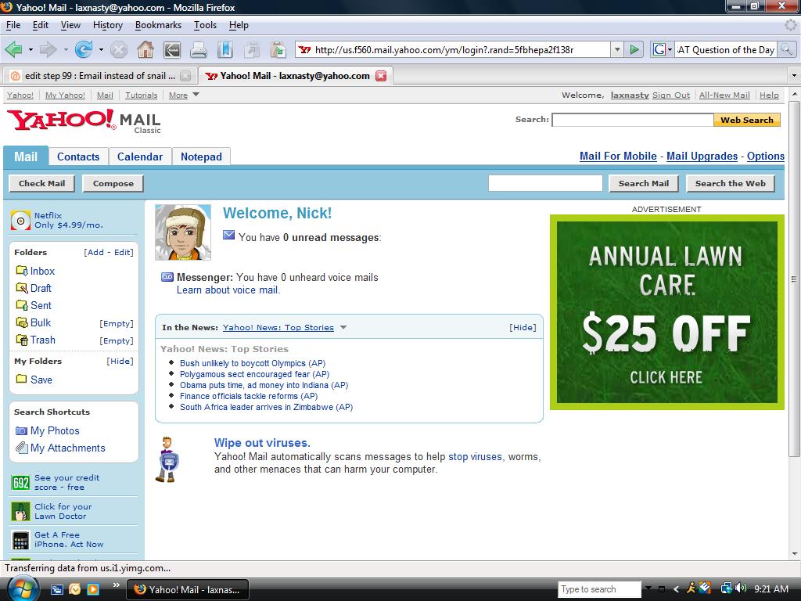Open the Trash folder icon
The height and width of the screenshot is (601, 801).
click(x=21, y=340)
